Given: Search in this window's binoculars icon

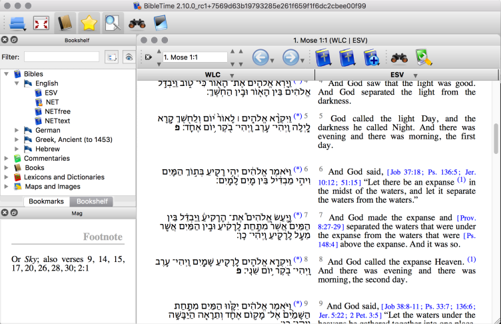Looking at the screenshot, I should 400,57.
